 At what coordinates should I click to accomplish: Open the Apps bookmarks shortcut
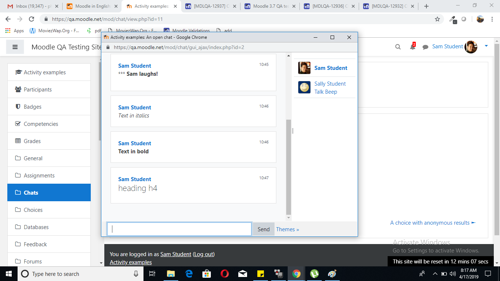click(x=15, y=31)
